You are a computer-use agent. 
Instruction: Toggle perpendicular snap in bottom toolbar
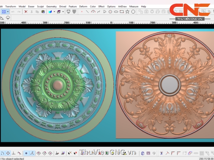14,153
